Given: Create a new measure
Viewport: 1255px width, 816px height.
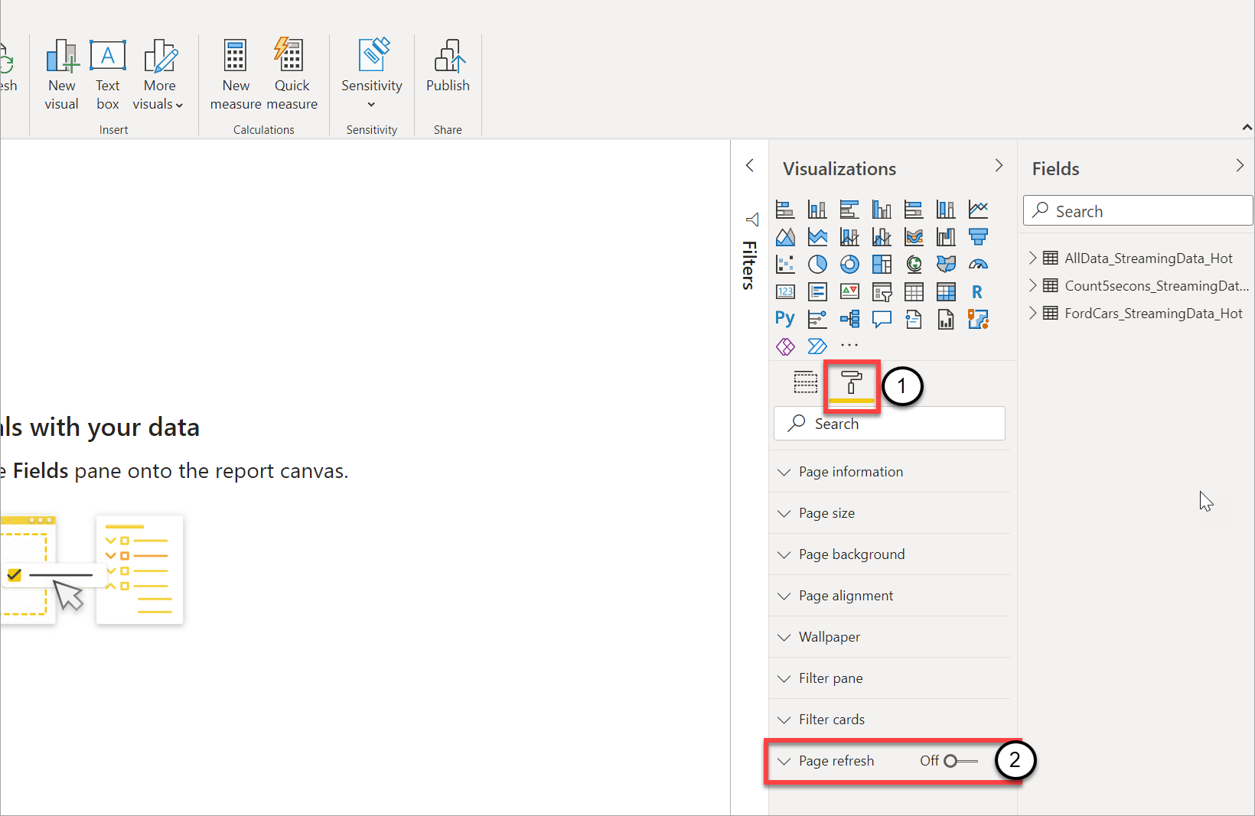Looking at the screenshot, I should (x=235, y=73).
